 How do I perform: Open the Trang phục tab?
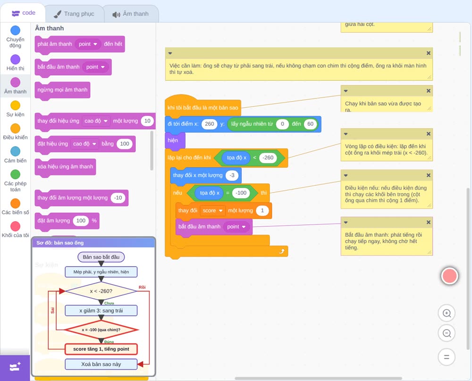tap(74, 14)
